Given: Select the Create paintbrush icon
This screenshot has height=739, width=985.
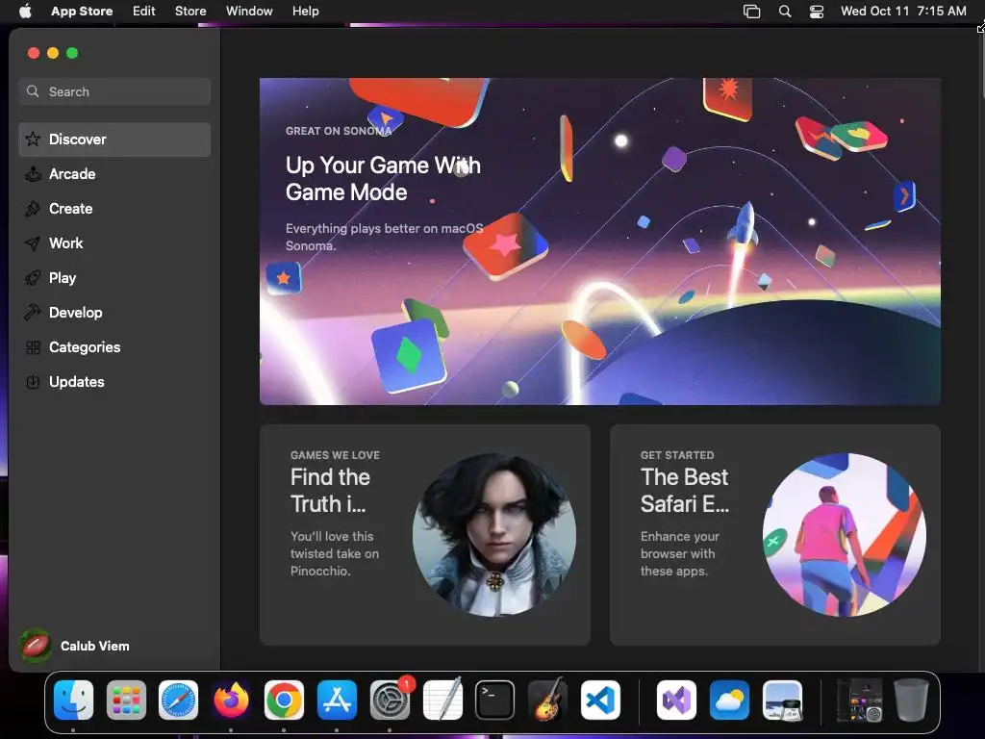Looking at the screenshot, I should coord(33,209).
